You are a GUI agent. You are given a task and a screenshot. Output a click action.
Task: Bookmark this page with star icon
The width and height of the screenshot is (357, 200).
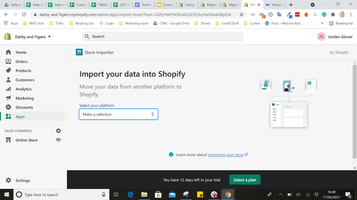pos(241,14)
